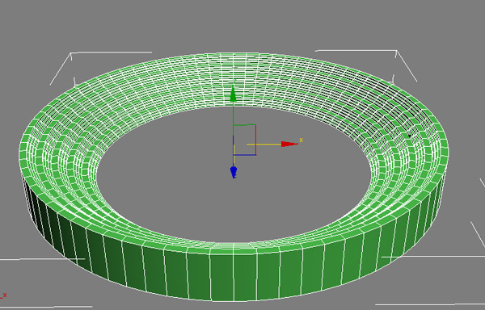Click the square plane handle of the gizmo

point(244,140)
